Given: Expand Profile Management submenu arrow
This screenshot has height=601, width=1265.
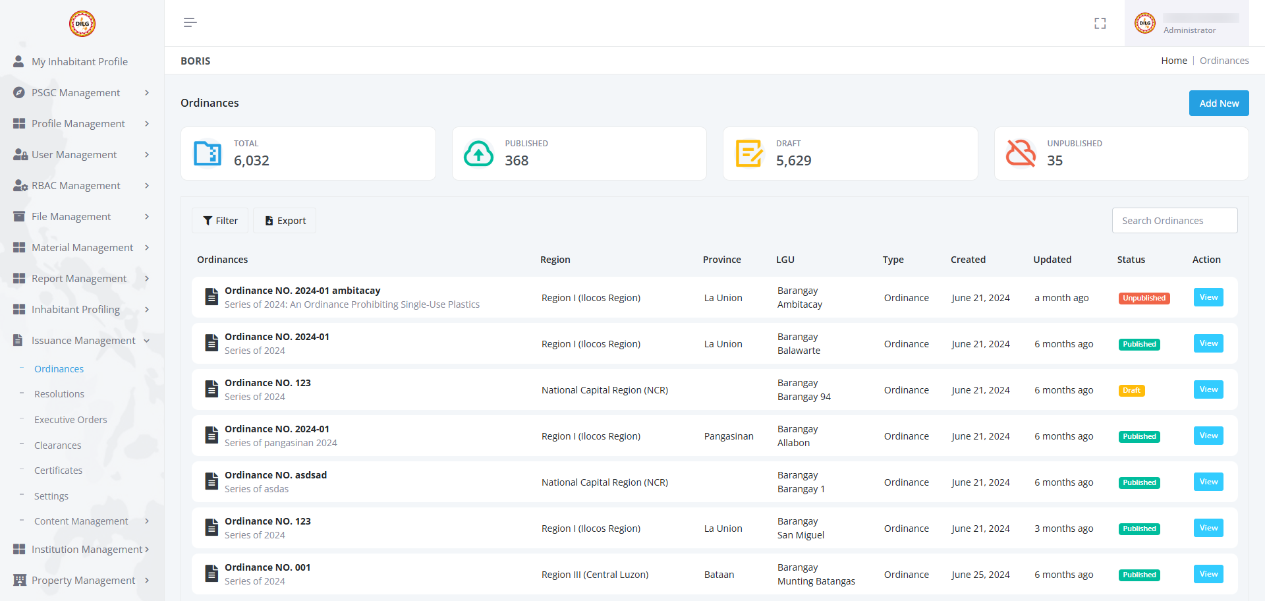Looking at the screenshot, I should [147, 124].
